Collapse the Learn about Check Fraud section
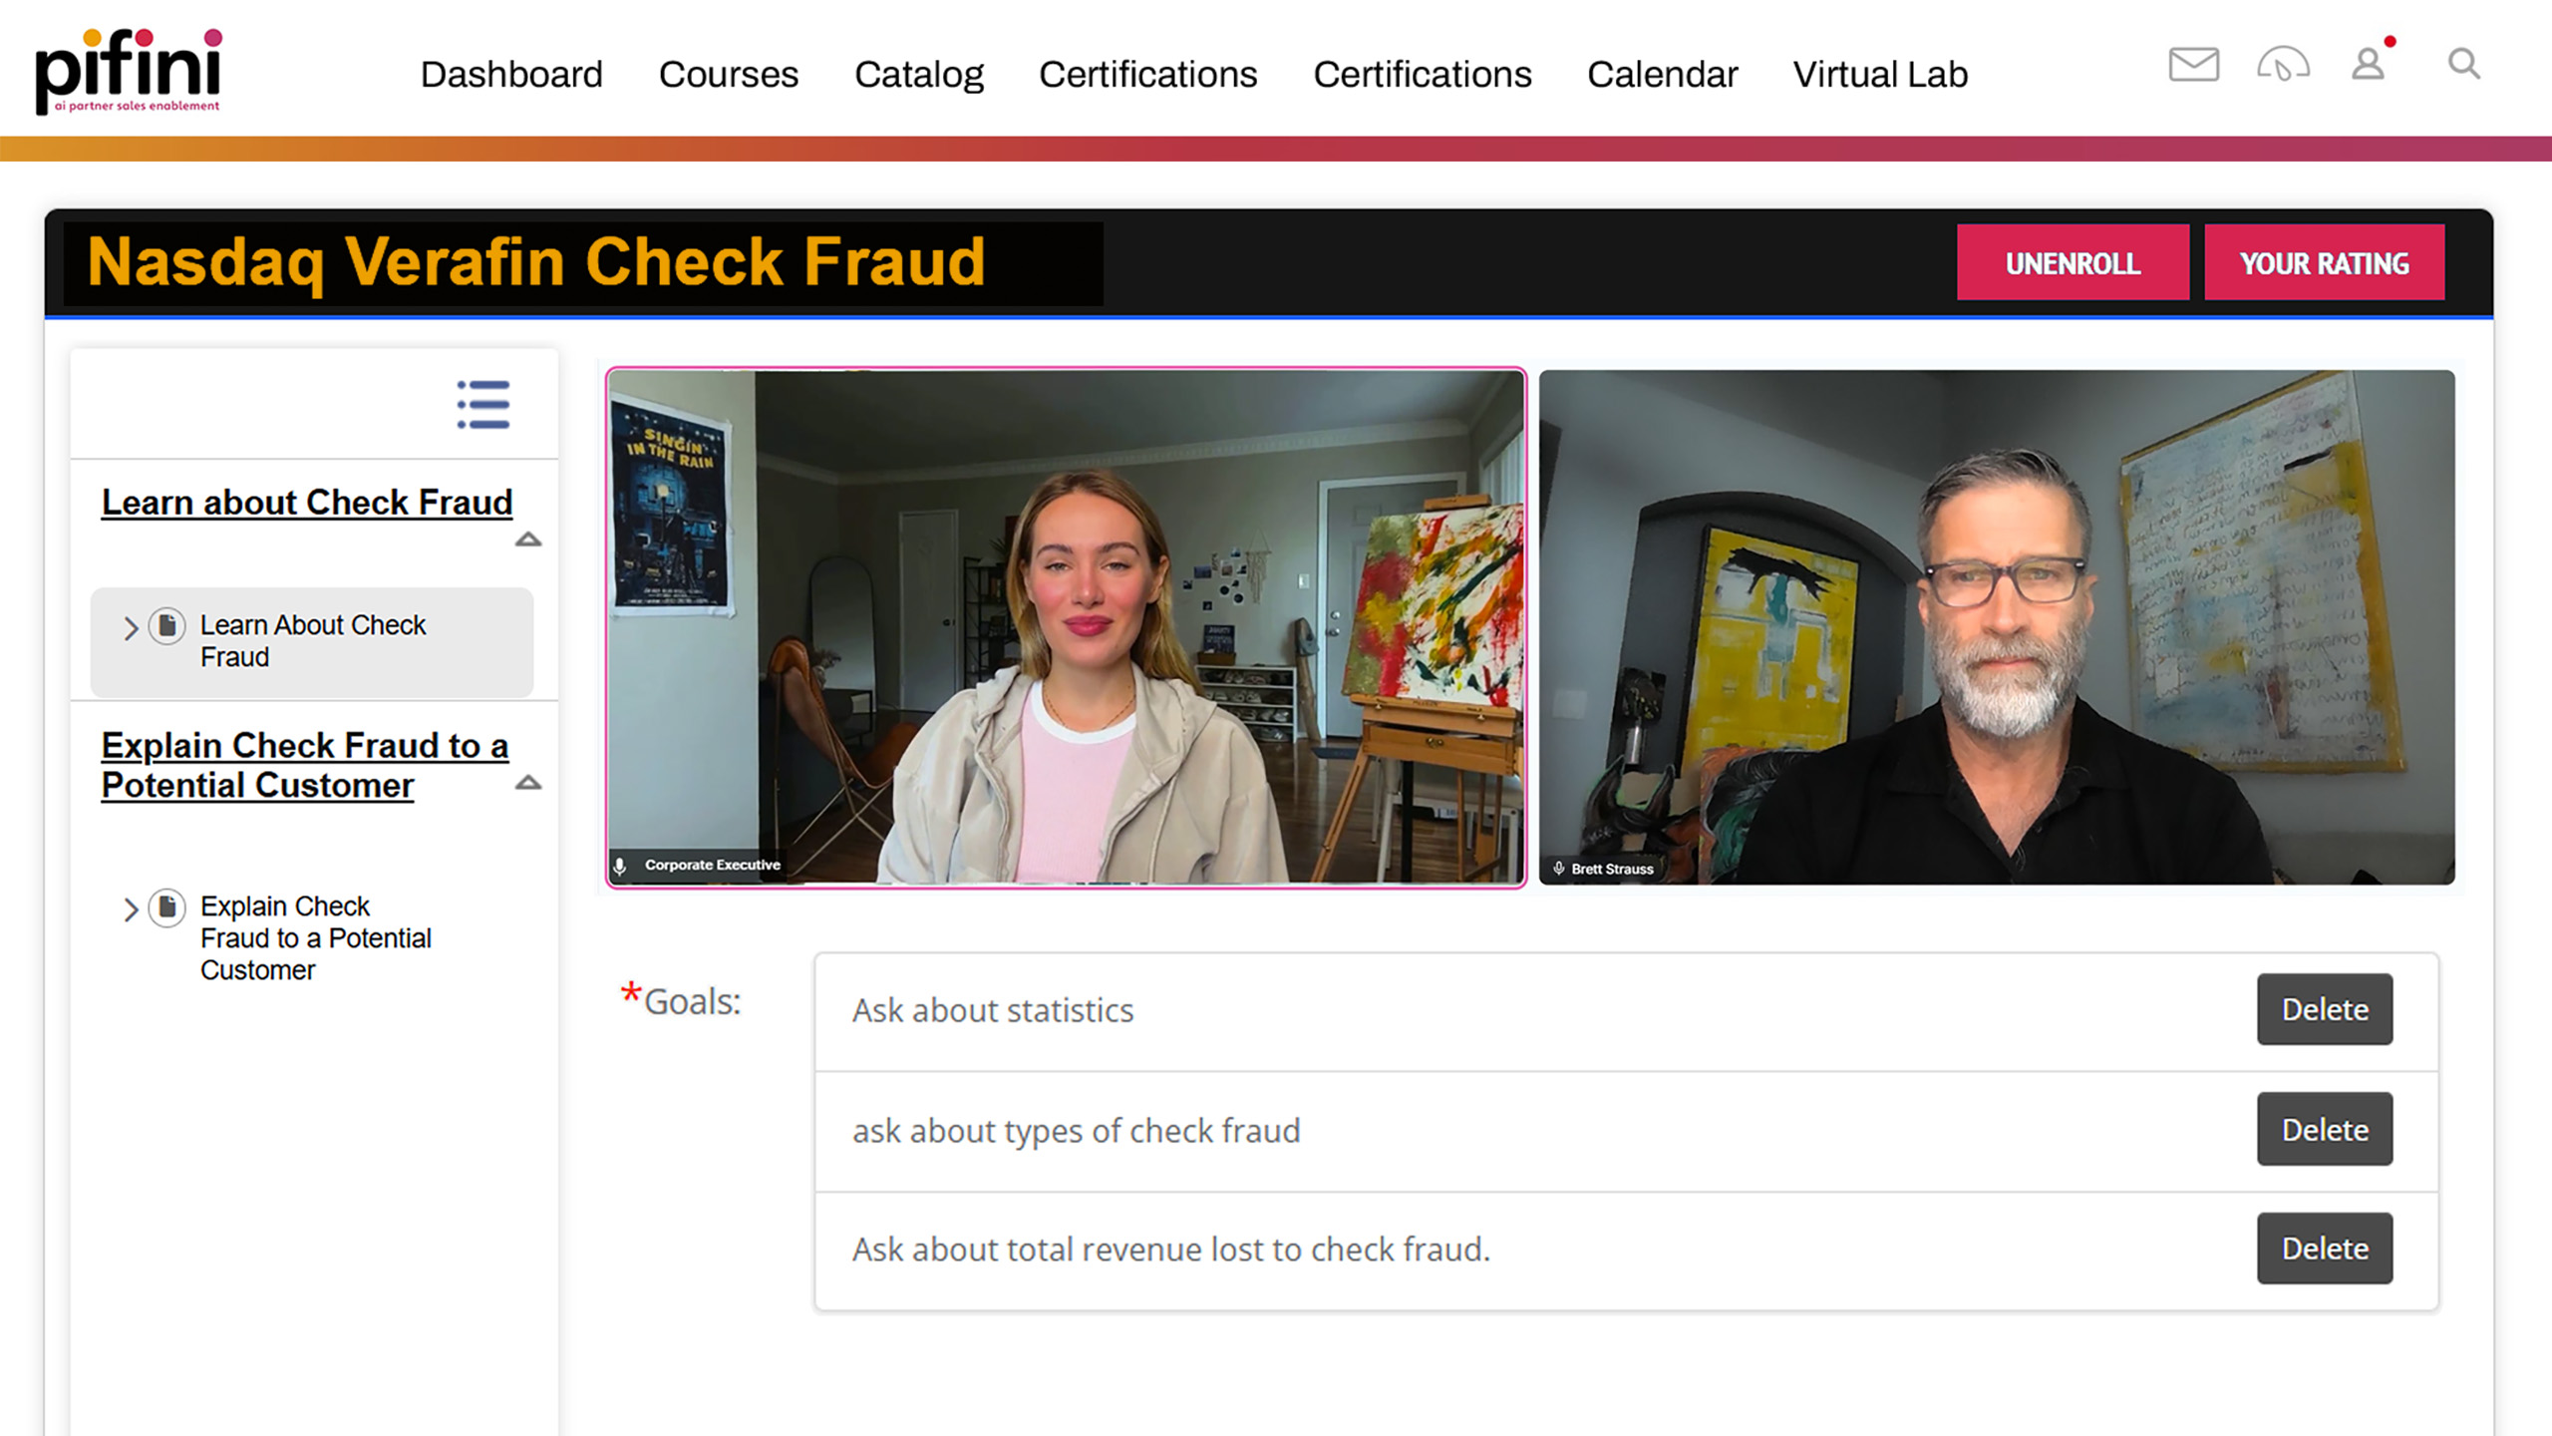The width and height of the screenshot is (2552, 1436). tap(528, 539)
